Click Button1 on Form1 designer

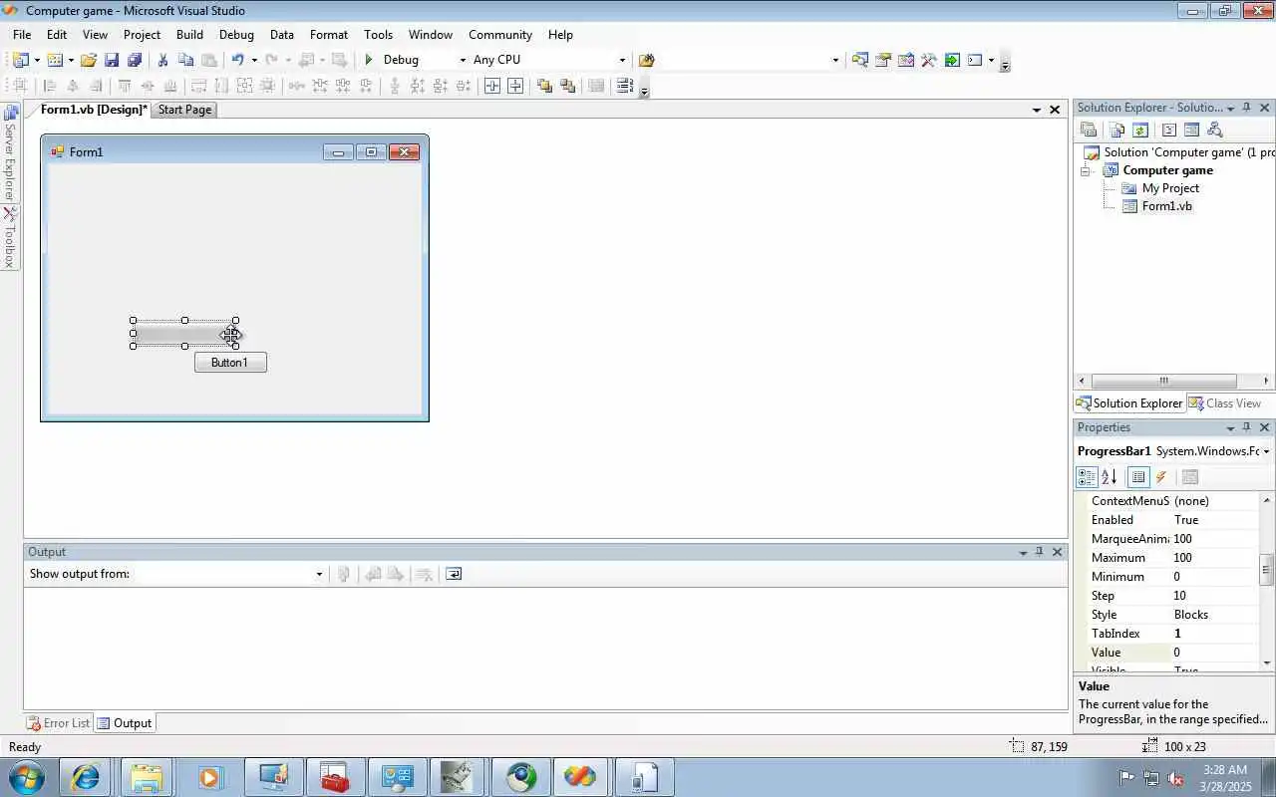(230, 363)
